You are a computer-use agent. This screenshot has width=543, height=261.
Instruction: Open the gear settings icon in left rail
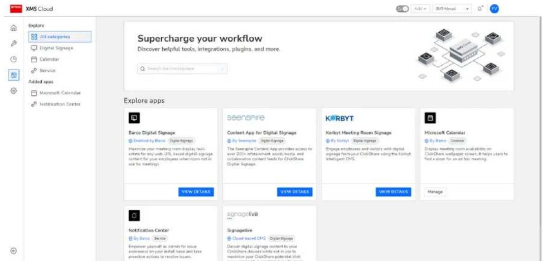click(14, 90)
